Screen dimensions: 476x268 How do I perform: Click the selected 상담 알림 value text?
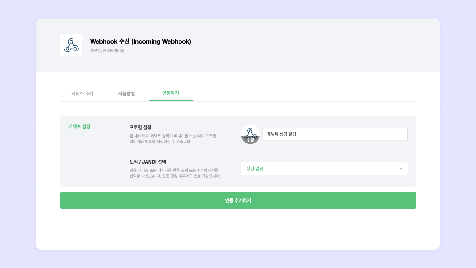(x=255, y=168)
